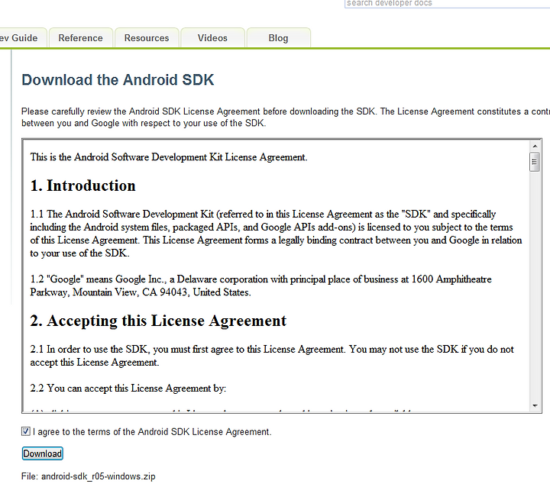The image size is (550, 487).
Task: Click the Download button
Action: click(43, 453)
